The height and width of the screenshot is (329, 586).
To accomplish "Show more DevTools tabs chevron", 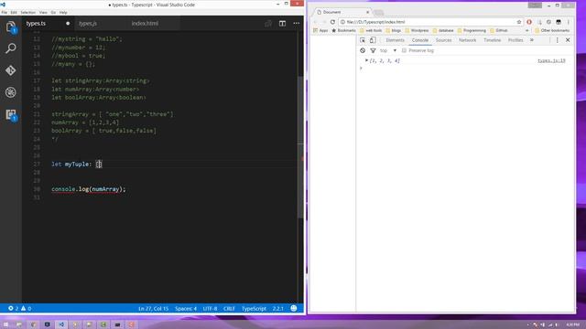I will point(532,40).
